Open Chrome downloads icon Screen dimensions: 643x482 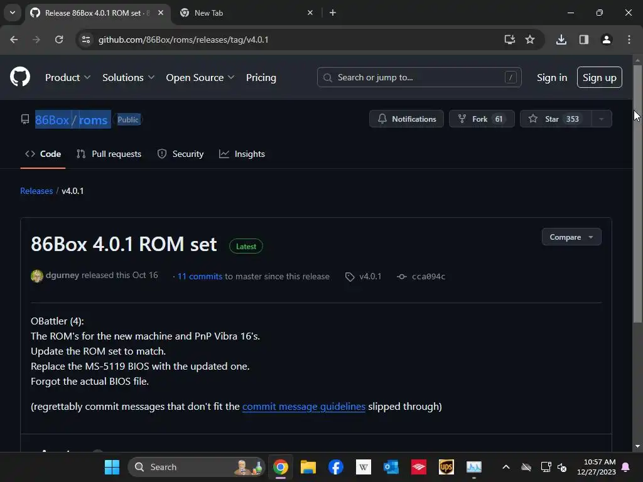561,40
